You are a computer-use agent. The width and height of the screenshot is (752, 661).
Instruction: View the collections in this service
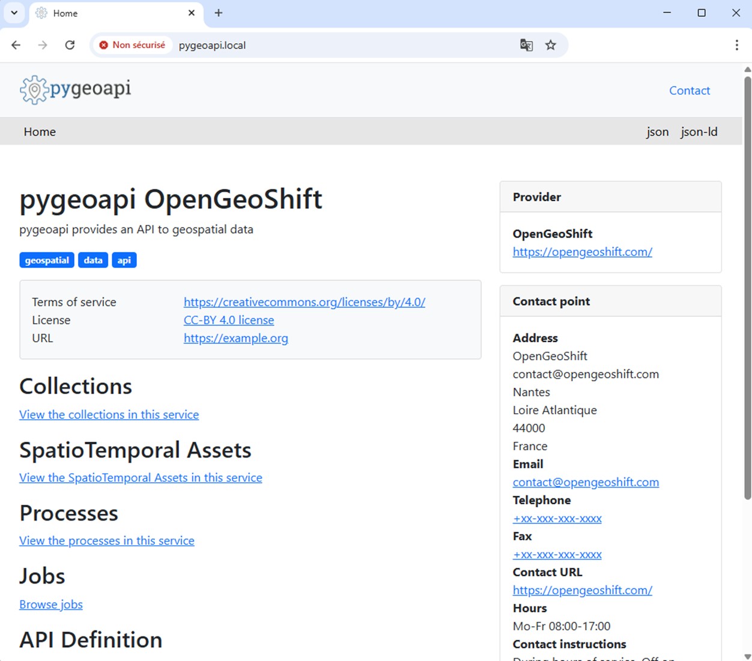[109, 414]
